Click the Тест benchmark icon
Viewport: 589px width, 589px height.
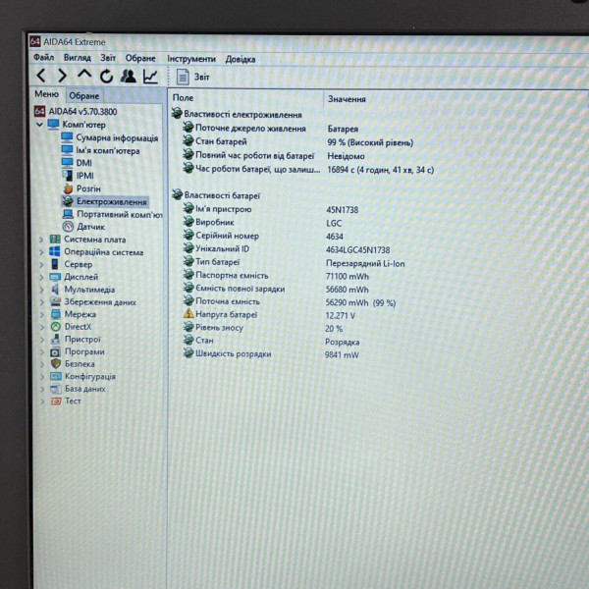56,402
